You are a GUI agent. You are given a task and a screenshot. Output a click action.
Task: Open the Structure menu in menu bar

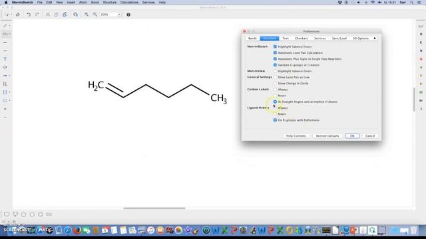(109, 3)
